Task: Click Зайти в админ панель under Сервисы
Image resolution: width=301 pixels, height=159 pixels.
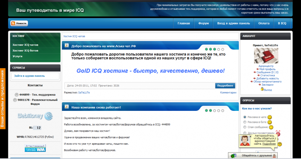Action: (x=29, y=76)
